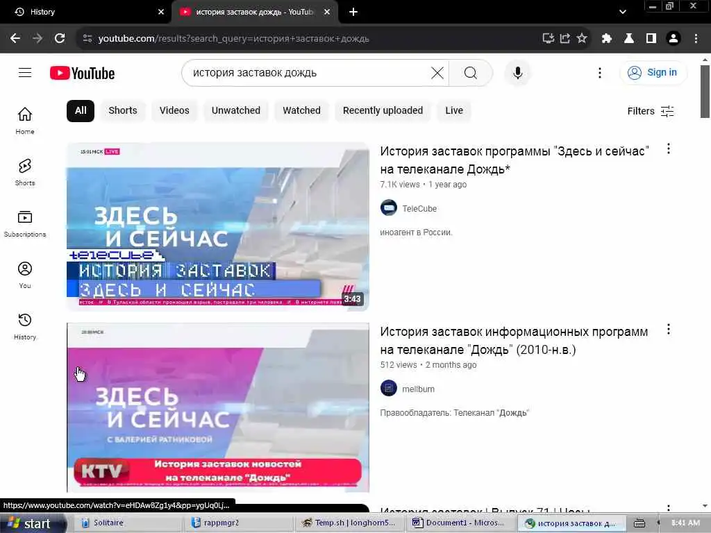The height and width of the screenshot is (533, 711).
Task: Open You section in sidebar
Action: coord(25,275)
